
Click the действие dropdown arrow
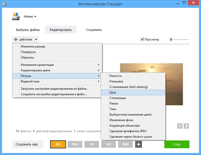pyautogui.click(x=36, y=39)
